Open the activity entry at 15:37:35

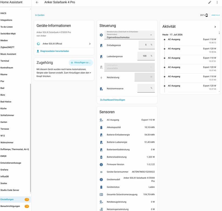click(x=190, y=87)
